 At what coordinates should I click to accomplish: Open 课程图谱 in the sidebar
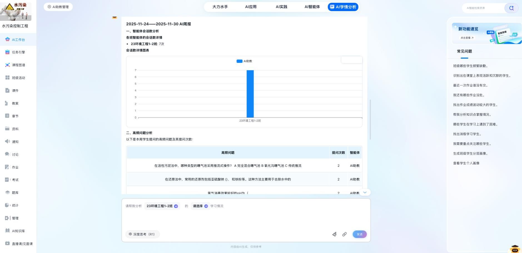click(x=18, y=65)
